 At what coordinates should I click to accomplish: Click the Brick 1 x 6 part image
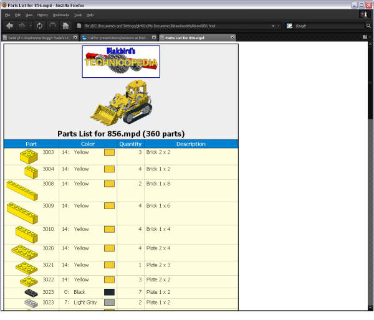pos(22,214)
